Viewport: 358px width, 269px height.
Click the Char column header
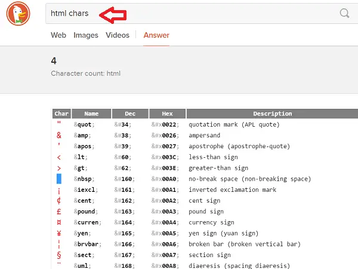click(x=61, y=114)
